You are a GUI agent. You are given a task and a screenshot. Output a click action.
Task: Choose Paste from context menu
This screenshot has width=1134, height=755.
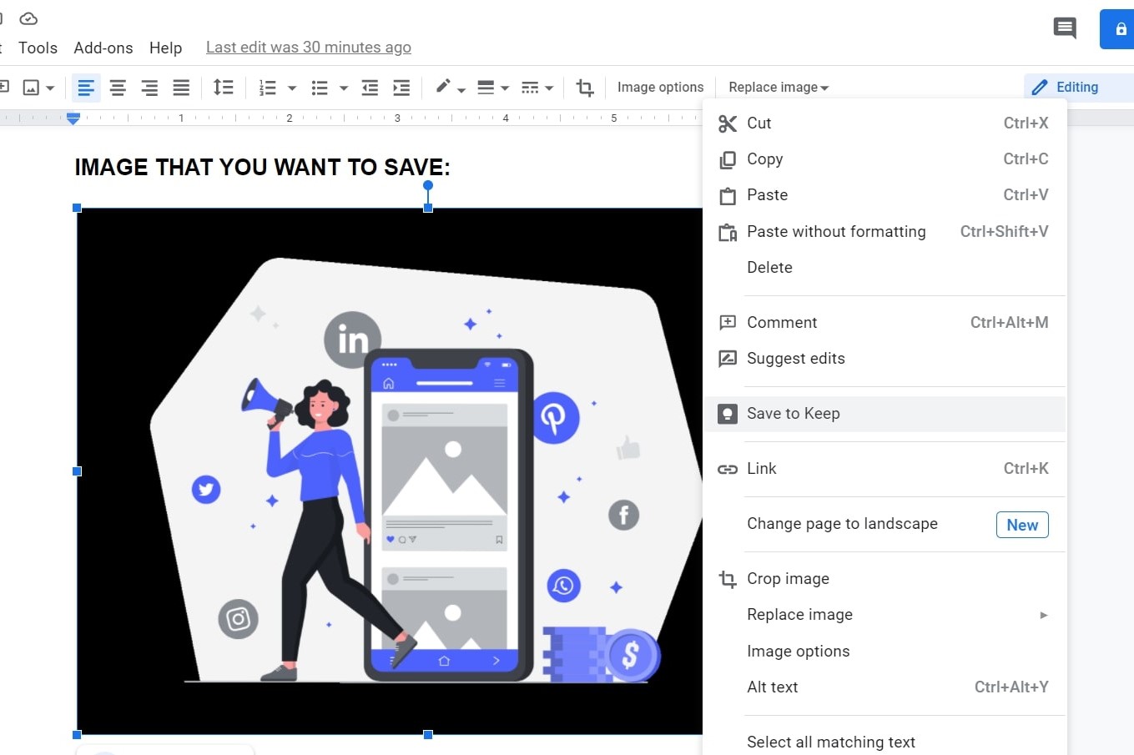[885, 194]
